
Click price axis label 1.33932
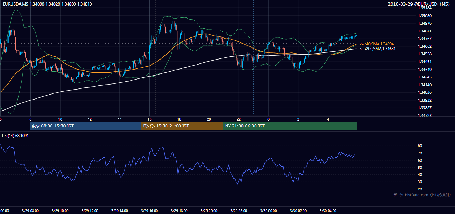(x=425, y=100)
